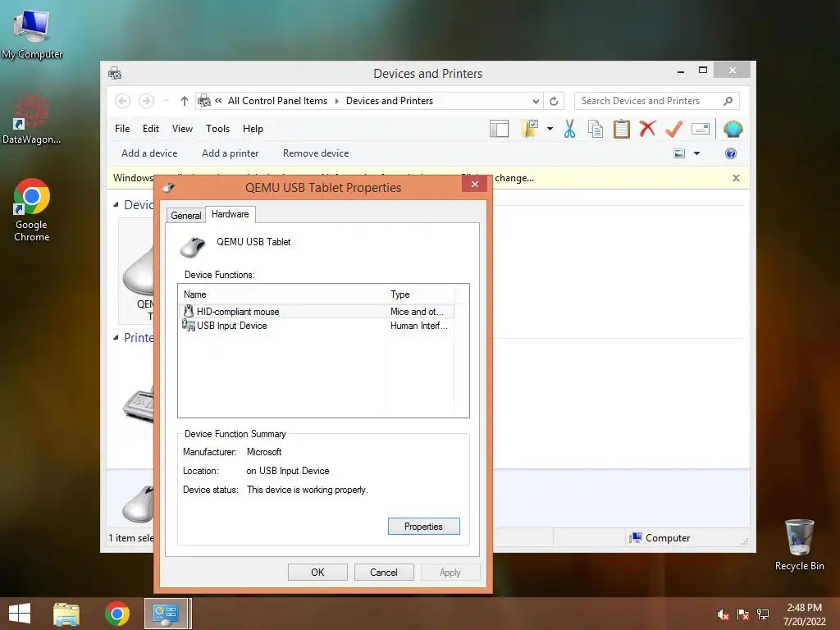Collapse the Devices group
The image size is (840, 630).
click(116, 204)
